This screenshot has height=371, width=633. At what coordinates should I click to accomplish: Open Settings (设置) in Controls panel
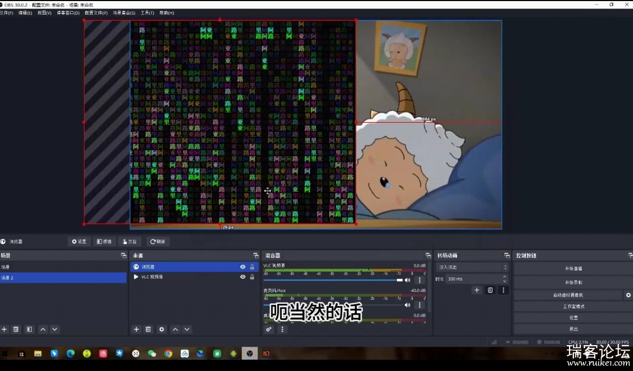573,318
